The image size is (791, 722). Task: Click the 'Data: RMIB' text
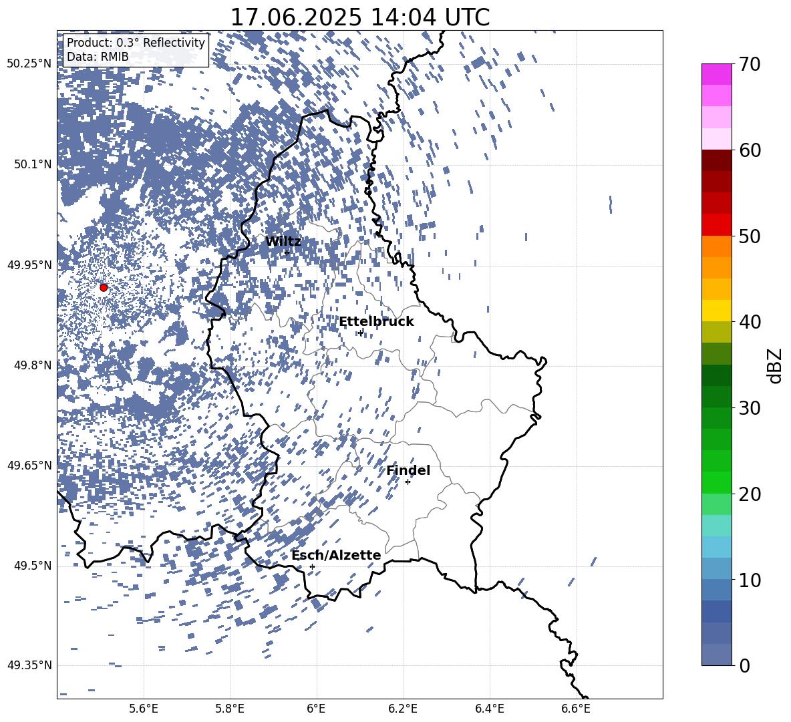pos(98,57)
